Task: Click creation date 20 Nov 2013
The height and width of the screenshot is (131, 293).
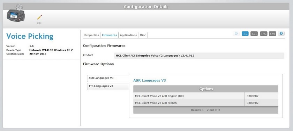Action: click(38, 54)
